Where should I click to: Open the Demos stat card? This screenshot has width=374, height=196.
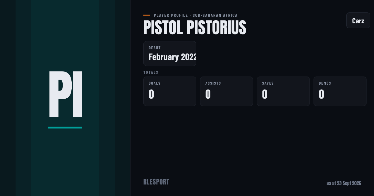pos(340,91)
